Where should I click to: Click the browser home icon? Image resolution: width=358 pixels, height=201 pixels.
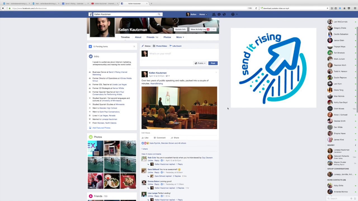[x=344, y=8]
